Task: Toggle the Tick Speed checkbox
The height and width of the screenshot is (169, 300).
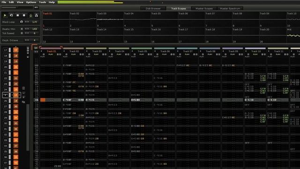Action: (22, 33)
